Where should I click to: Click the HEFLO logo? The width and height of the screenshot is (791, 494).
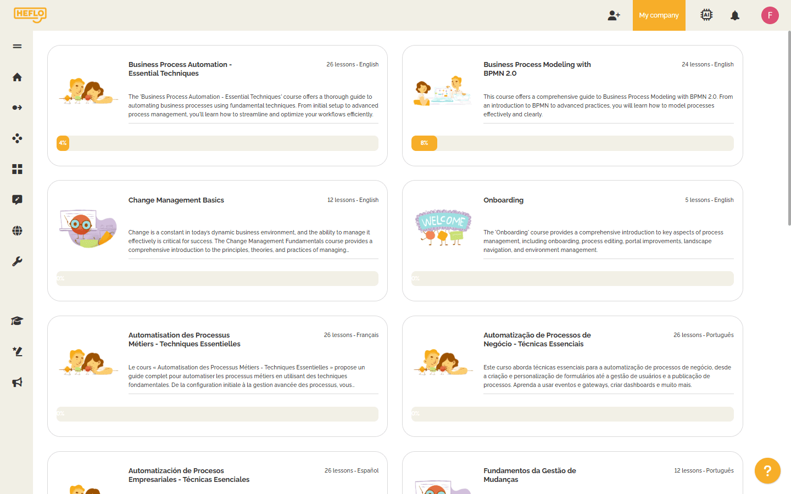(30, 15)
